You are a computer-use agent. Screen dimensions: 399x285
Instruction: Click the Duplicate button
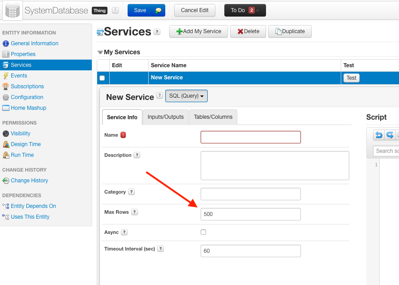pos(290,31)
